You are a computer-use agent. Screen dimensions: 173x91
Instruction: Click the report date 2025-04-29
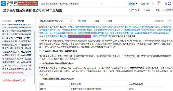(135, 10)
